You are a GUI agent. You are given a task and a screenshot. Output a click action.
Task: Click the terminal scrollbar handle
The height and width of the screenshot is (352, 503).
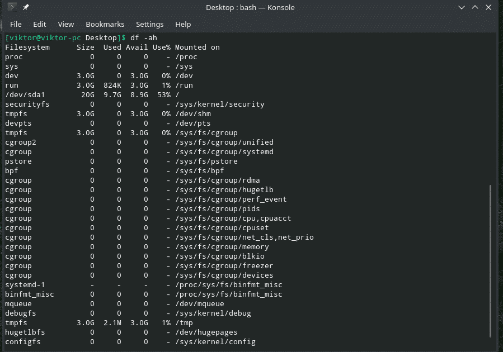tap(491, 260)
